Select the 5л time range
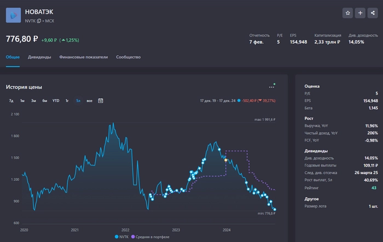 (78, 101)
